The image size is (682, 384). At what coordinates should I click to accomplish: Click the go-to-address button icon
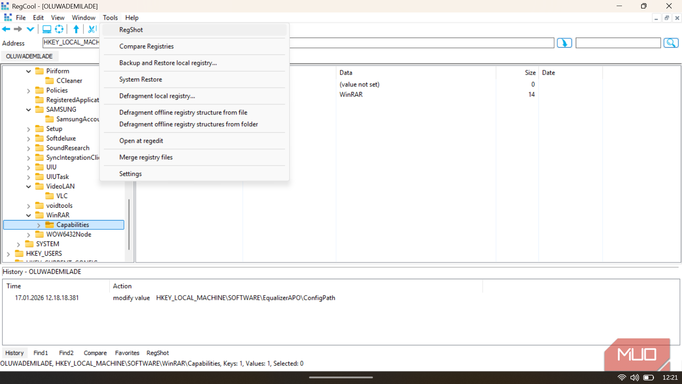[x=564, y=43]
